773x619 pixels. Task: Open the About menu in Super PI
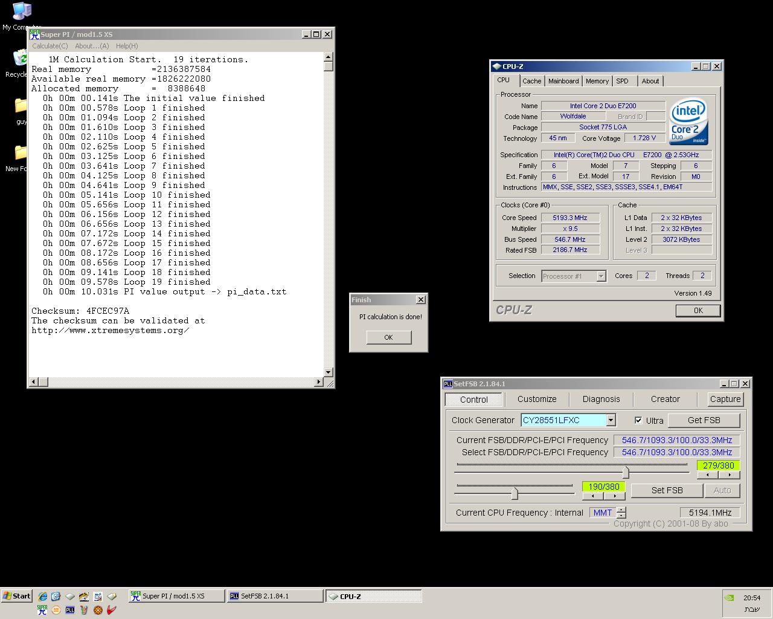click(92, 46)
